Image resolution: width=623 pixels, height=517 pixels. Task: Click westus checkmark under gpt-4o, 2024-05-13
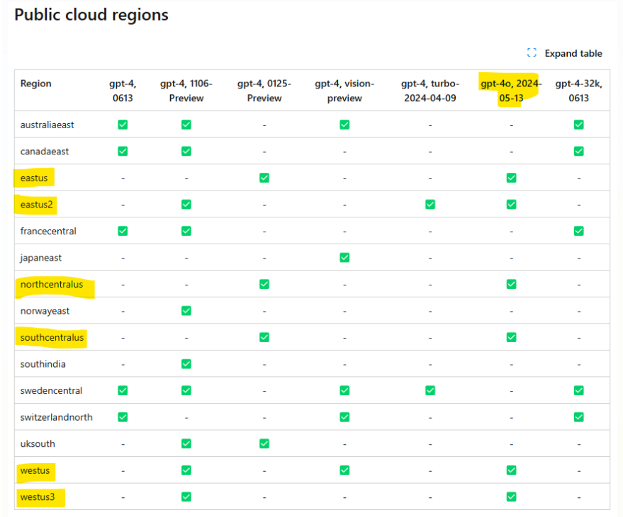(x=511, y=470)
